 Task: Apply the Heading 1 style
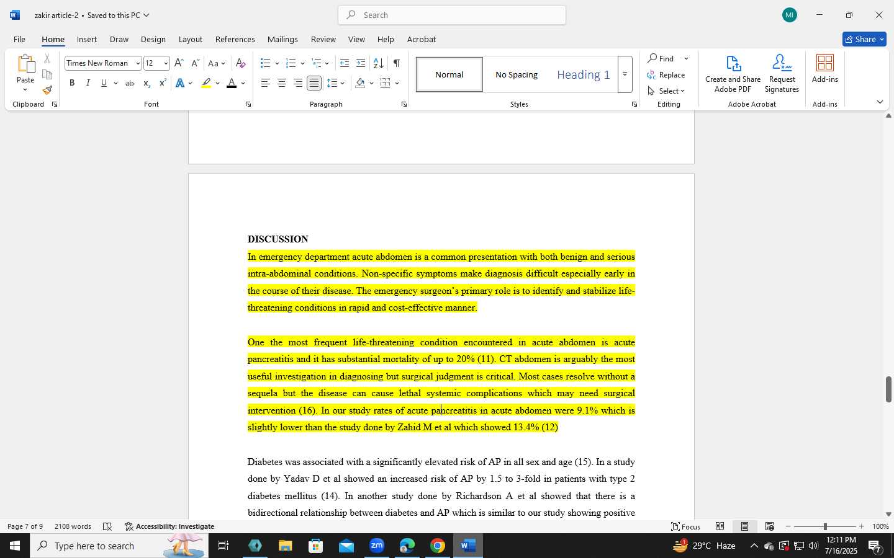click(x=583, y=74)
